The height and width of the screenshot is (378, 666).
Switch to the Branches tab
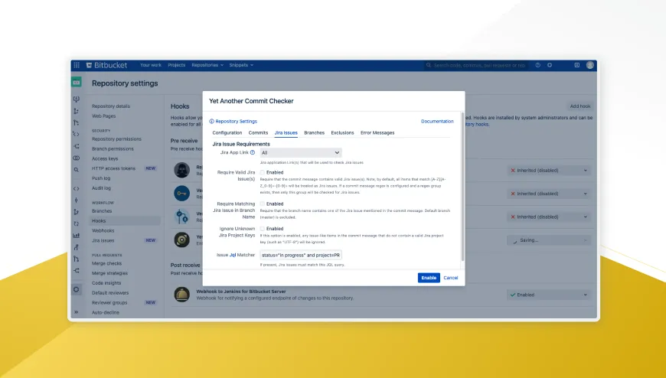point(314,133)
